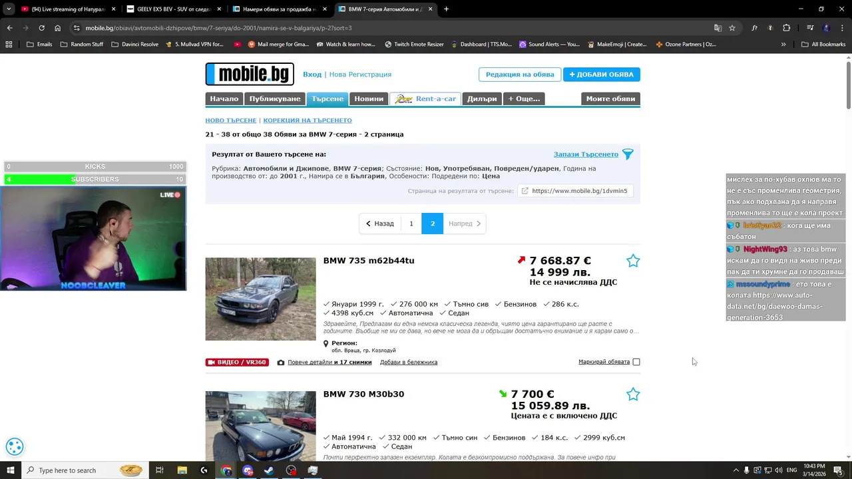852x479 pixels.
Task: Open the notification center icon
Action: point(839,470)
